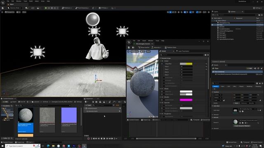Click the Content Browser search field

click(45, 106)
